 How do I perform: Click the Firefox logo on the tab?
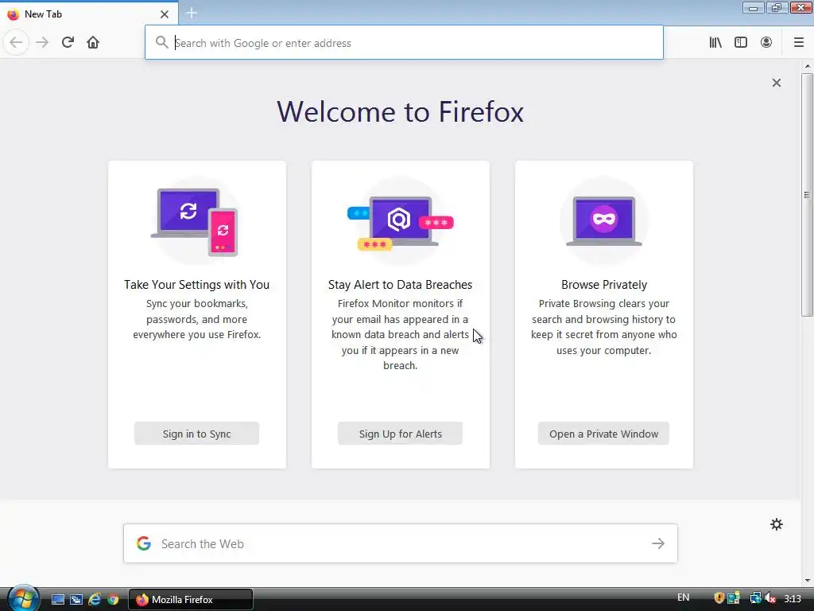13,14
